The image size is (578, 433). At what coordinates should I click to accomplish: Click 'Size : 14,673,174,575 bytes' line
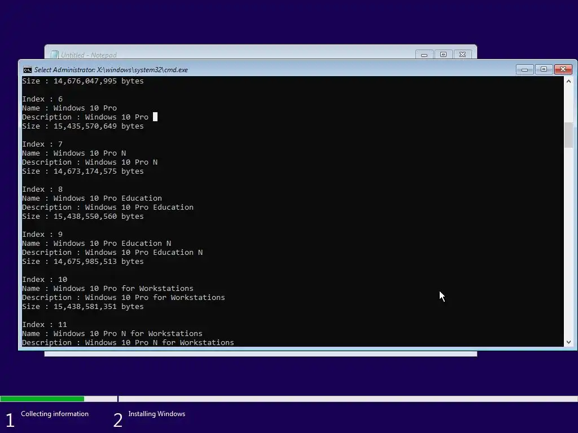click(83, 171)
